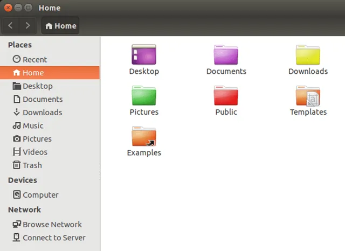Click the Desktop folder name label in main view
This screenshot has height=251, width=345.
144,72
